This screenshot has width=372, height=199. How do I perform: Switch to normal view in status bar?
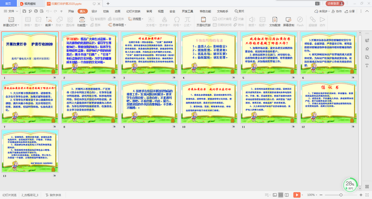(x=275, y=195)
